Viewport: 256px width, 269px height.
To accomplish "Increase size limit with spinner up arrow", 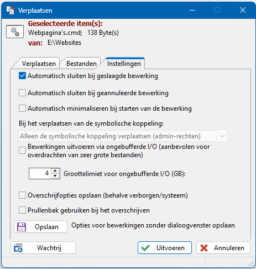I will click(x=55, y=171).
